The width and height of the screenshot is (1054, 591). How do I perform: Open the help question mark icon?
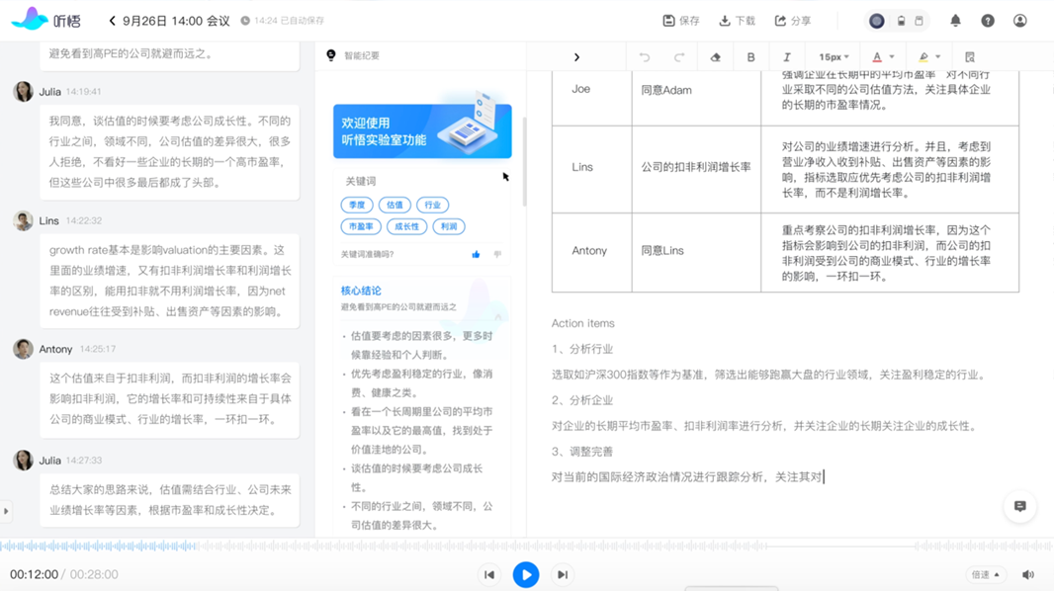pyautogui.click(x=988, y=21)
